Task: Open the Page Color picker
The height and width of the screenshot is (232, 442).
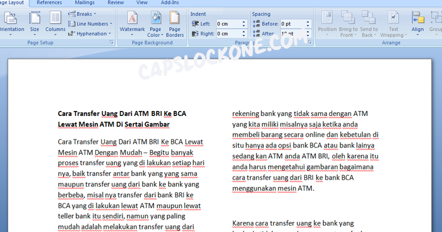Action: (155, 24)
